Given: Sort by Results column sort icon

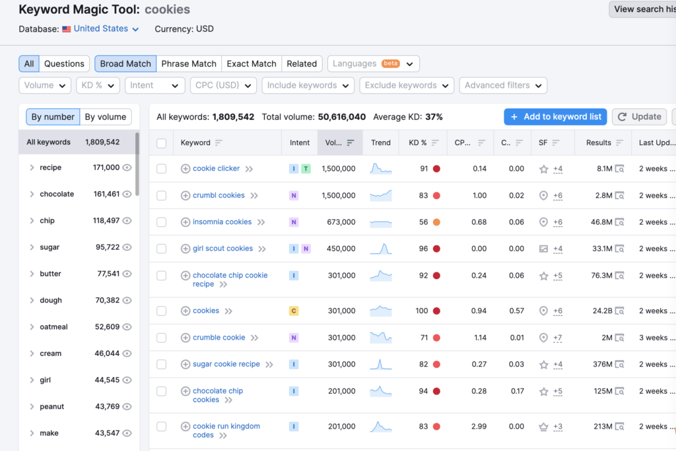Looking at the screenshot, I should tap(619, 142).
